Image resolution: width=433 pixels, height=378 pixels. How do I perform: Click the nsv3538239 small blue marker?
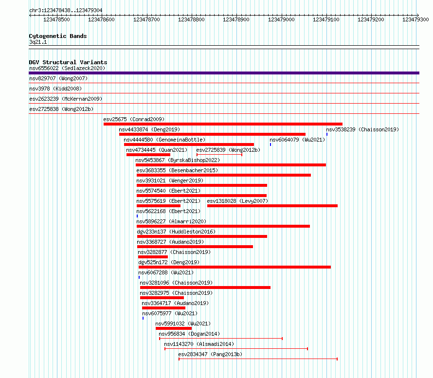pyautogui.click(x=327, y=134)
